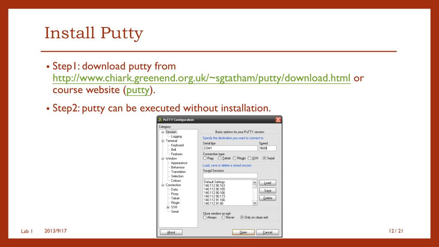Collapse the Terminal tree node
Screen dimensions: 439x247
[x=162, y=141]
